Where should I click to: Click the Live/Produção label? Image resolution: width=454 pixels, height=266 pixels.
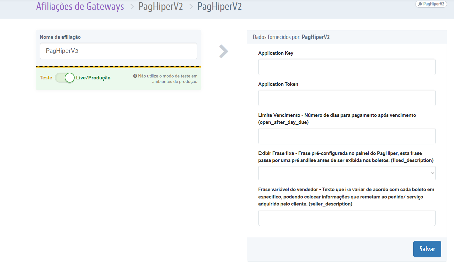coord(93,78)
